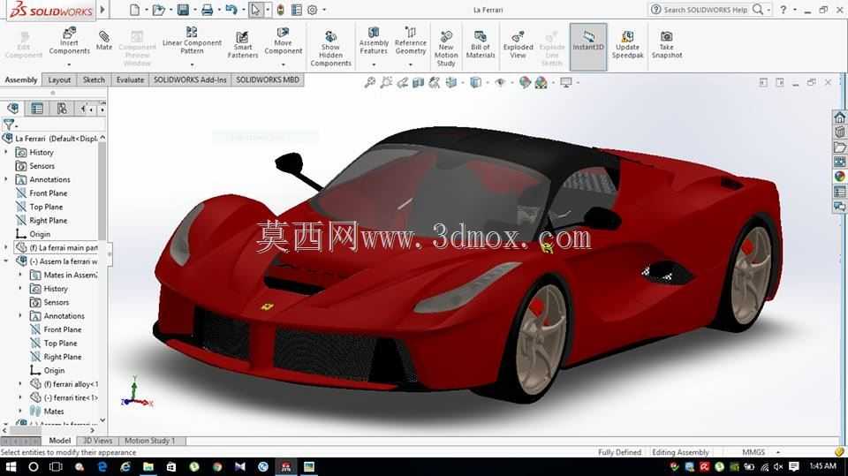The image size is (848, 476).
Task: Click Take Snapshot camera tool
Action: [x=666, y=44]
